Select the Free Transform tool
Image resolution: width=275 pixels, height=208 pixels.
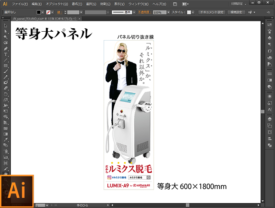point(6,111)
